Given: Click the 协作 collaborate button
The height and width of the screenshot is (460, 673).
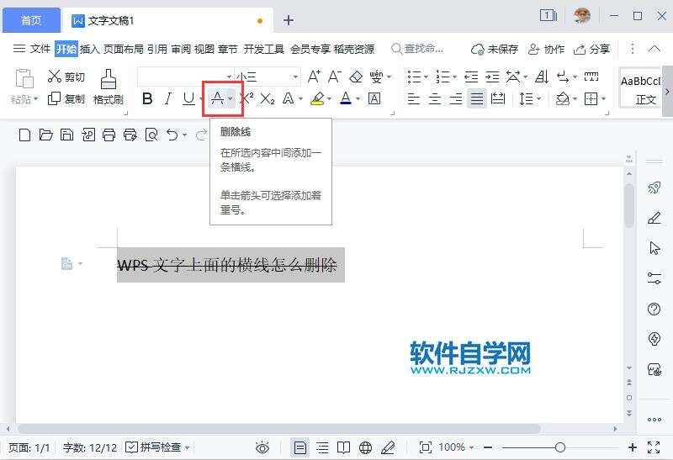Looking at the screenshot, I should pos(546,49).
